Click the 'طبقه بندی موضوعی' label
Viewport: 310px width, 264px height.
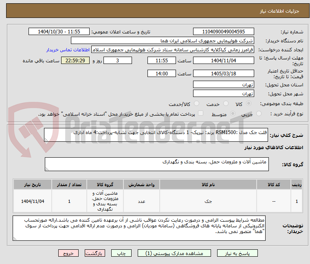point(281,103)
